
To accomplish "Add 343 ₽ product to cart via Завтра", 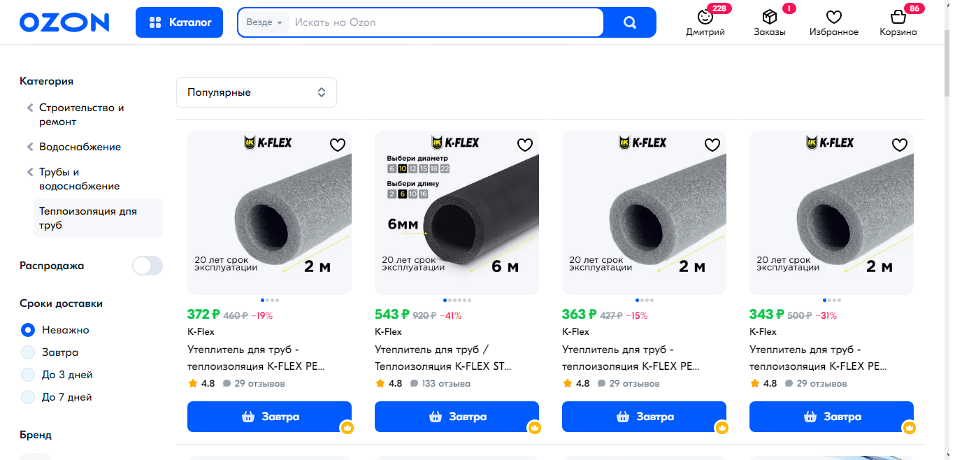I will click(831, 417).
